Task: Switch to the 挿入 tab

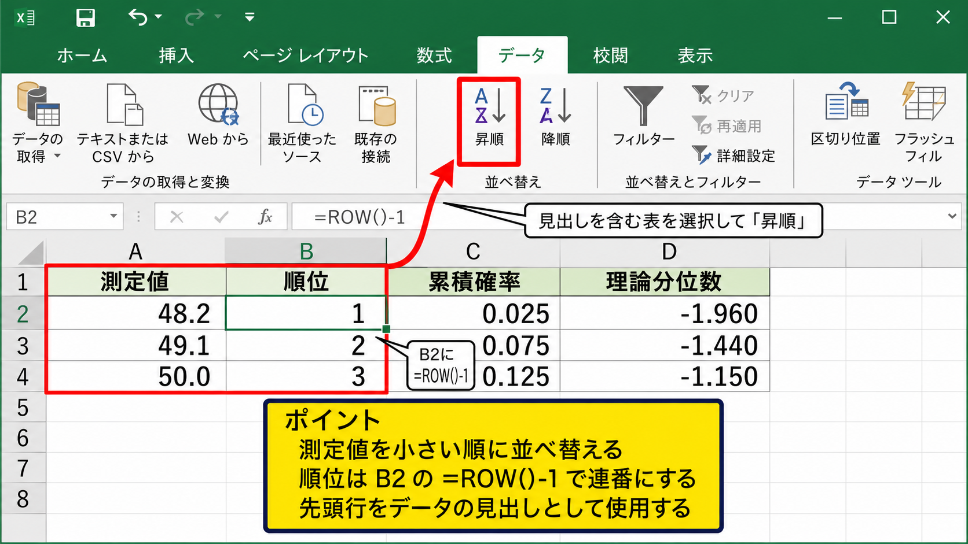Action: pos(176,55)
